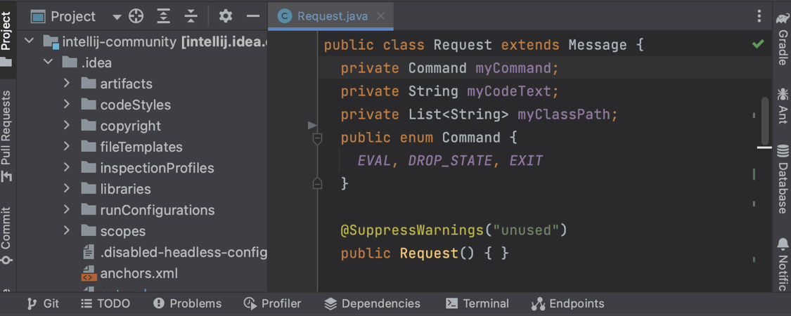Expand the runConfigurations folder
Screen dimensions: 791x316
point(67,210)
